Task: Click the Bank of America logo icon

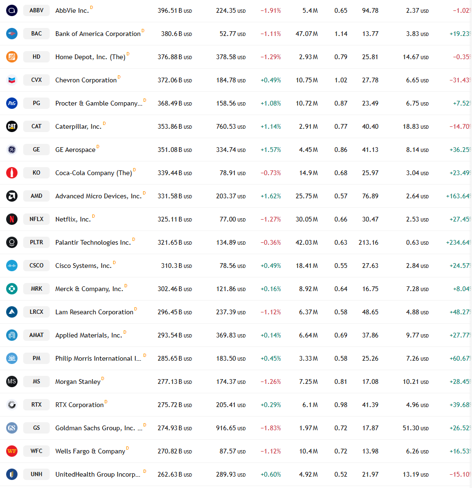Action: 12,34
